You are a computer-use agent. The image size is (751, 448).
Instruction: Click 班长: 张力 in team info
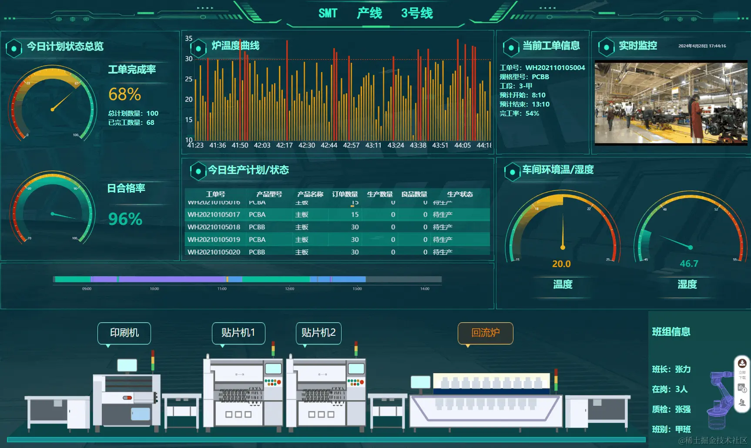tap(671, 369)
